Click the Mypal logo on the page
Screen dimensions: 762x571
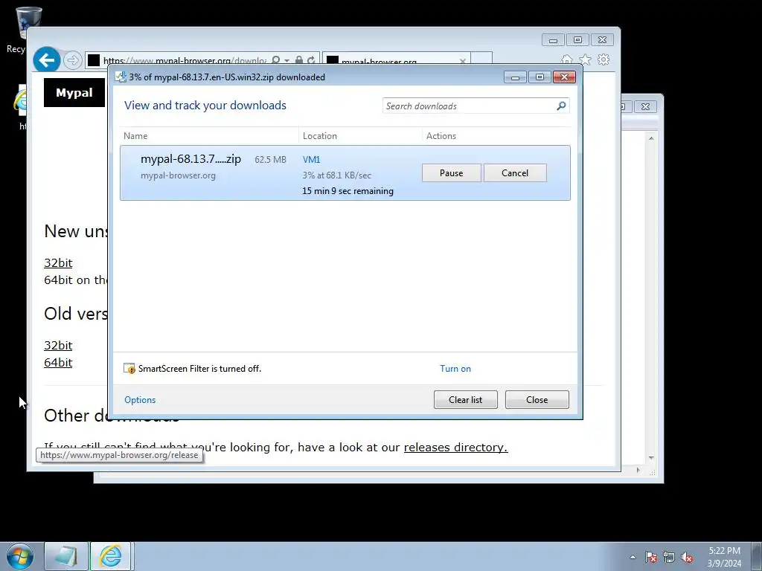coord(74,93)
